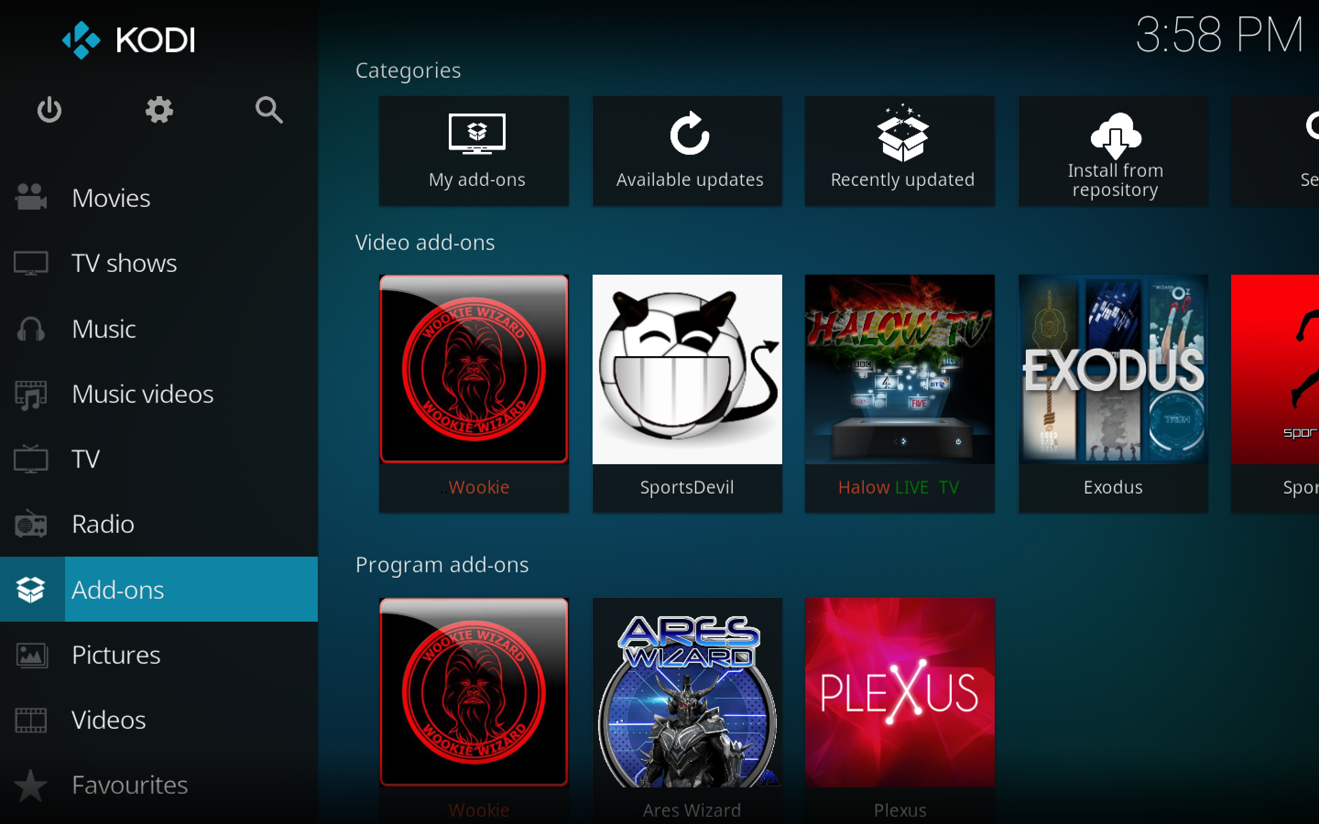Open the Pictures menu entry

(158, 655)
